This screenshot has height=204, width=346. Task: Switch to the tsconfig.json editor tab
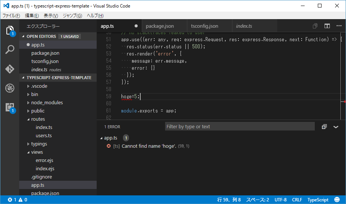point(209,26)
